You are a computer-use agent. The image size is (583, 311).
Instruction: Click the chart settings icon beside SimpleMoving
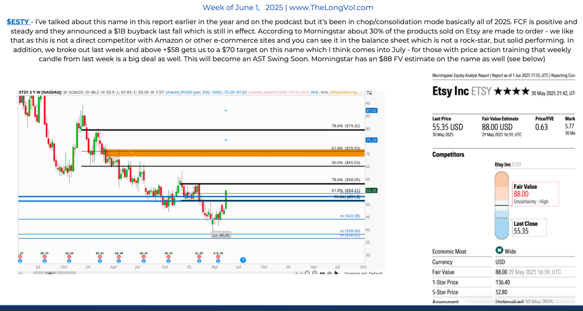tap(369, 93)
